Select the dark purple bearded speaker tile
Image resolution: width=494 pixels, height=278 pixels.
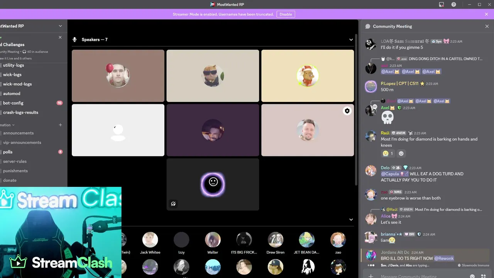[x=213, y=130]
